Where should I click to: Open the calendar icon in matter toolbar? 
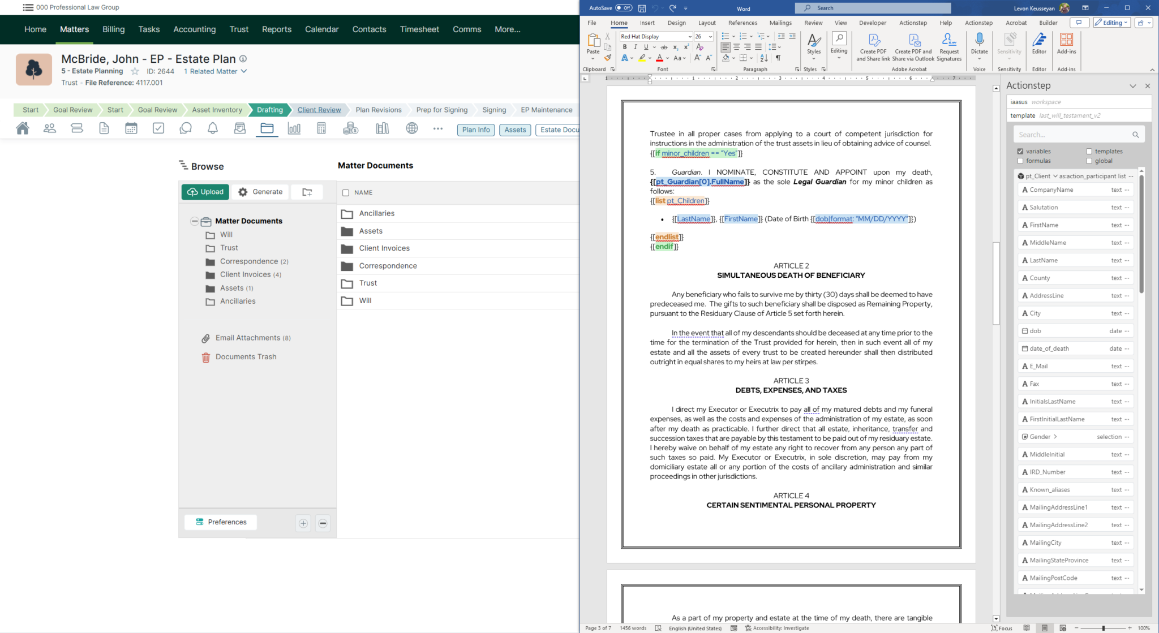coord(131,128)
